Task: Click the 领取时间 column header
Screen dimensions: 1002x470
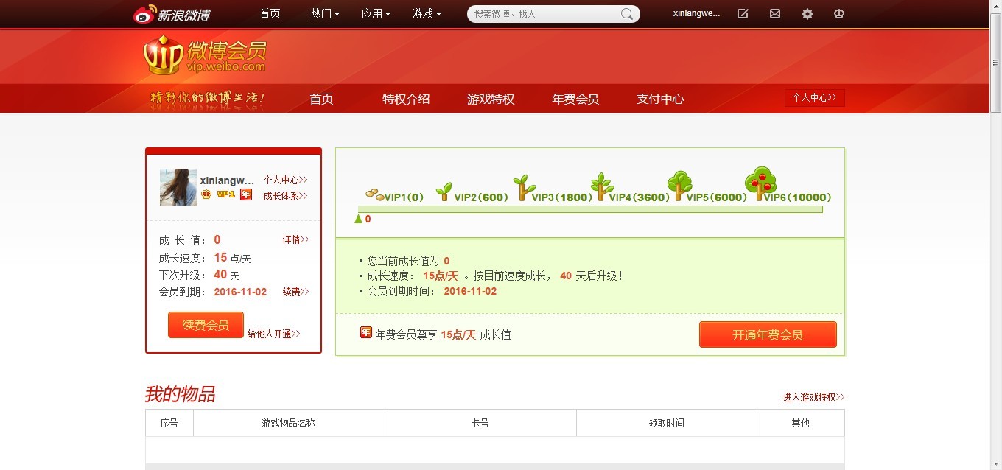Action: click(x=667, y=423)
